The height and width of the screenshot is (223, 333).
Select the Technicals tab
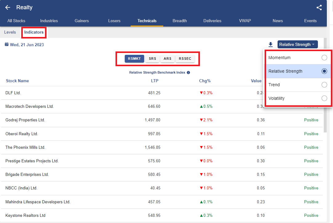(x=147, y=21)
